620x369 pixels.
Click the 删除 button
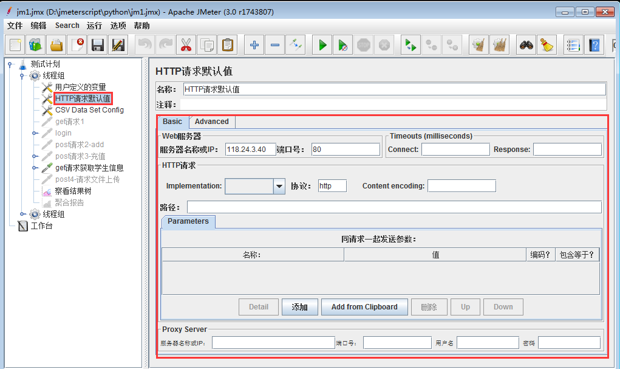(429, 307)
